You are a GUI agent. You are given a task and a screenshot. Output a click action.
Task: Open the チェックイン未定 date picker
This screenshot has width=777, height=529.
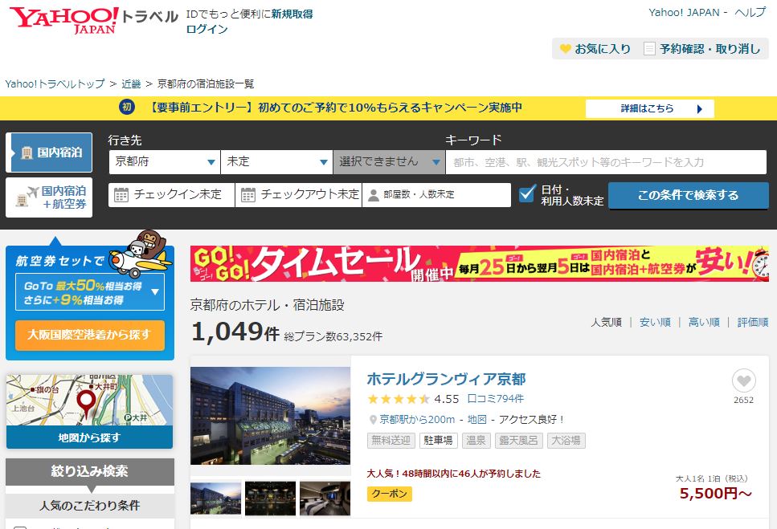(x=171, y=194)
